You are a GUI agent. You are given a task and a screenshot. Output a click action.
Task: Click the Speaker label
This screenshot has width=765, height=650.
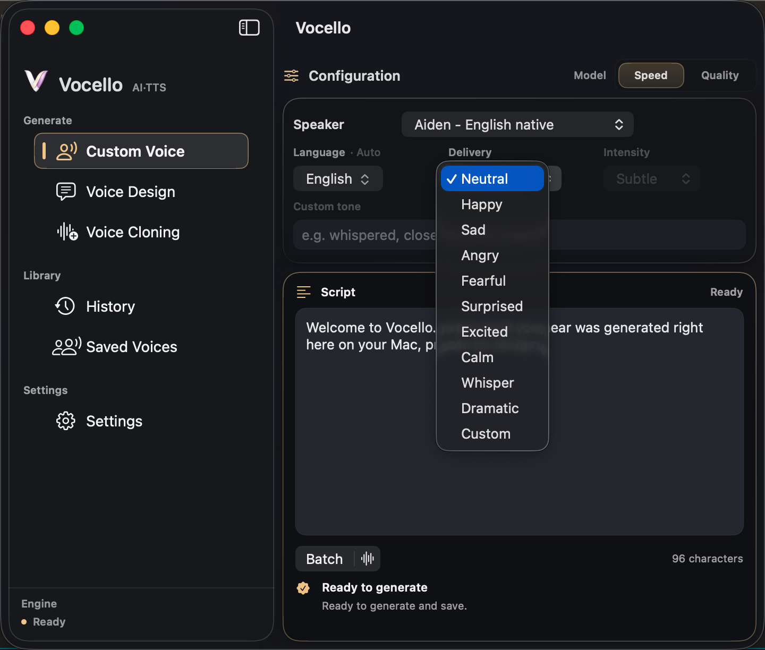coord(319,125)
